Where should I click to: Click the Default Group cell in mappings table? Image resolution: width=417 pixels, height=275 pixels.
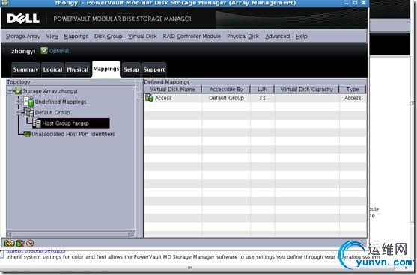click(226, 98)
